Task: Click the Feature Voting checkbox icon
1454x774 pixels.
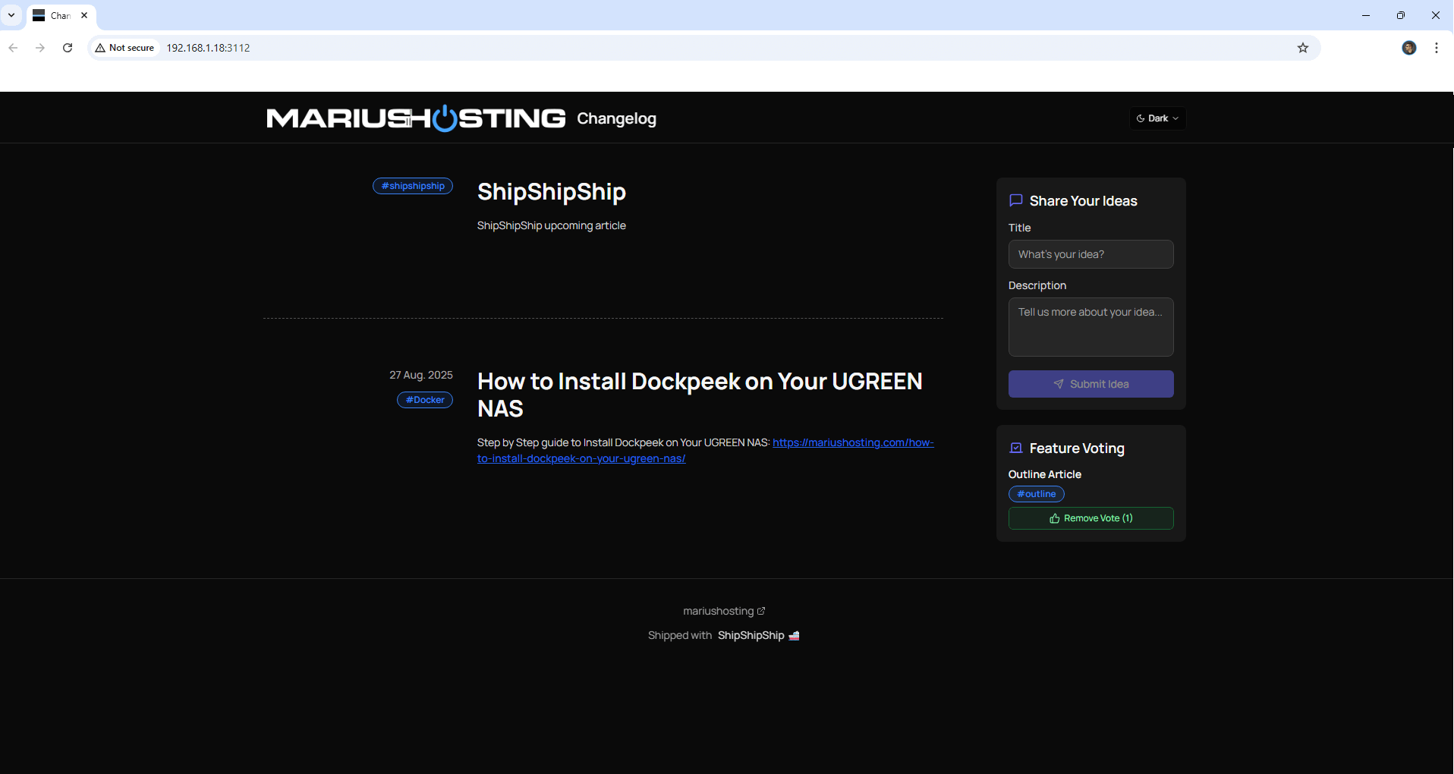Action: [1016, 448]
